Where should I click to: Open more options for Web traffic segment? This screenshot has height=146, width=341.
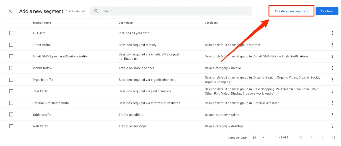(x=332, y=126)
